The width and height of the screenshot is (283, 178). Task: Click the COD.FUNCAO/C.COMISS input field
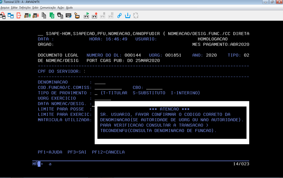[x=108, y=88]
